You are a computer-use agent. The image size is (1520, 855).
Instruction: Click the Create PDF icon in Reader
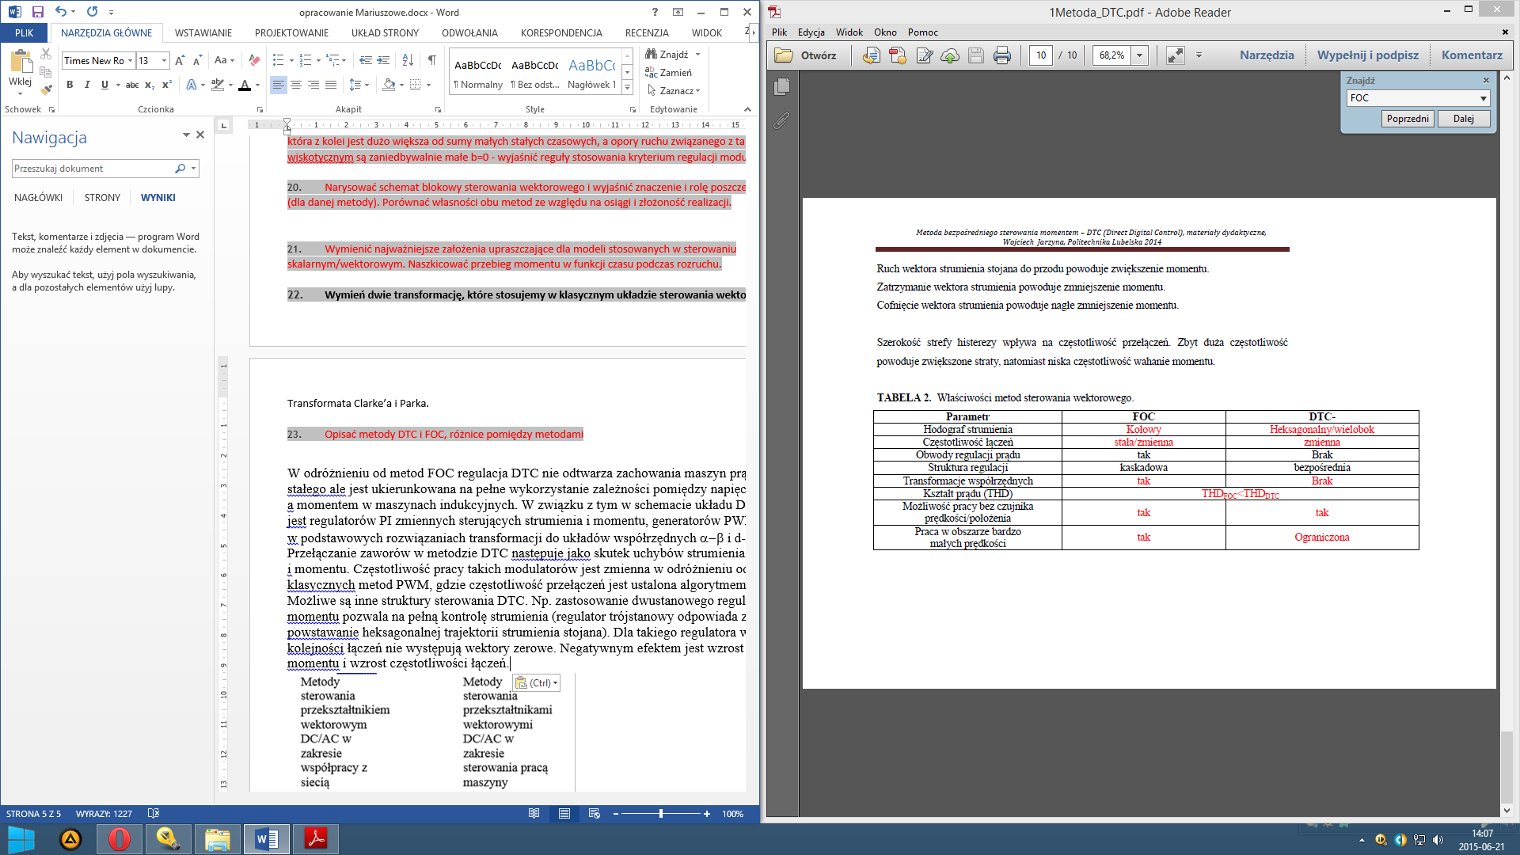click(x=898, y=55)
